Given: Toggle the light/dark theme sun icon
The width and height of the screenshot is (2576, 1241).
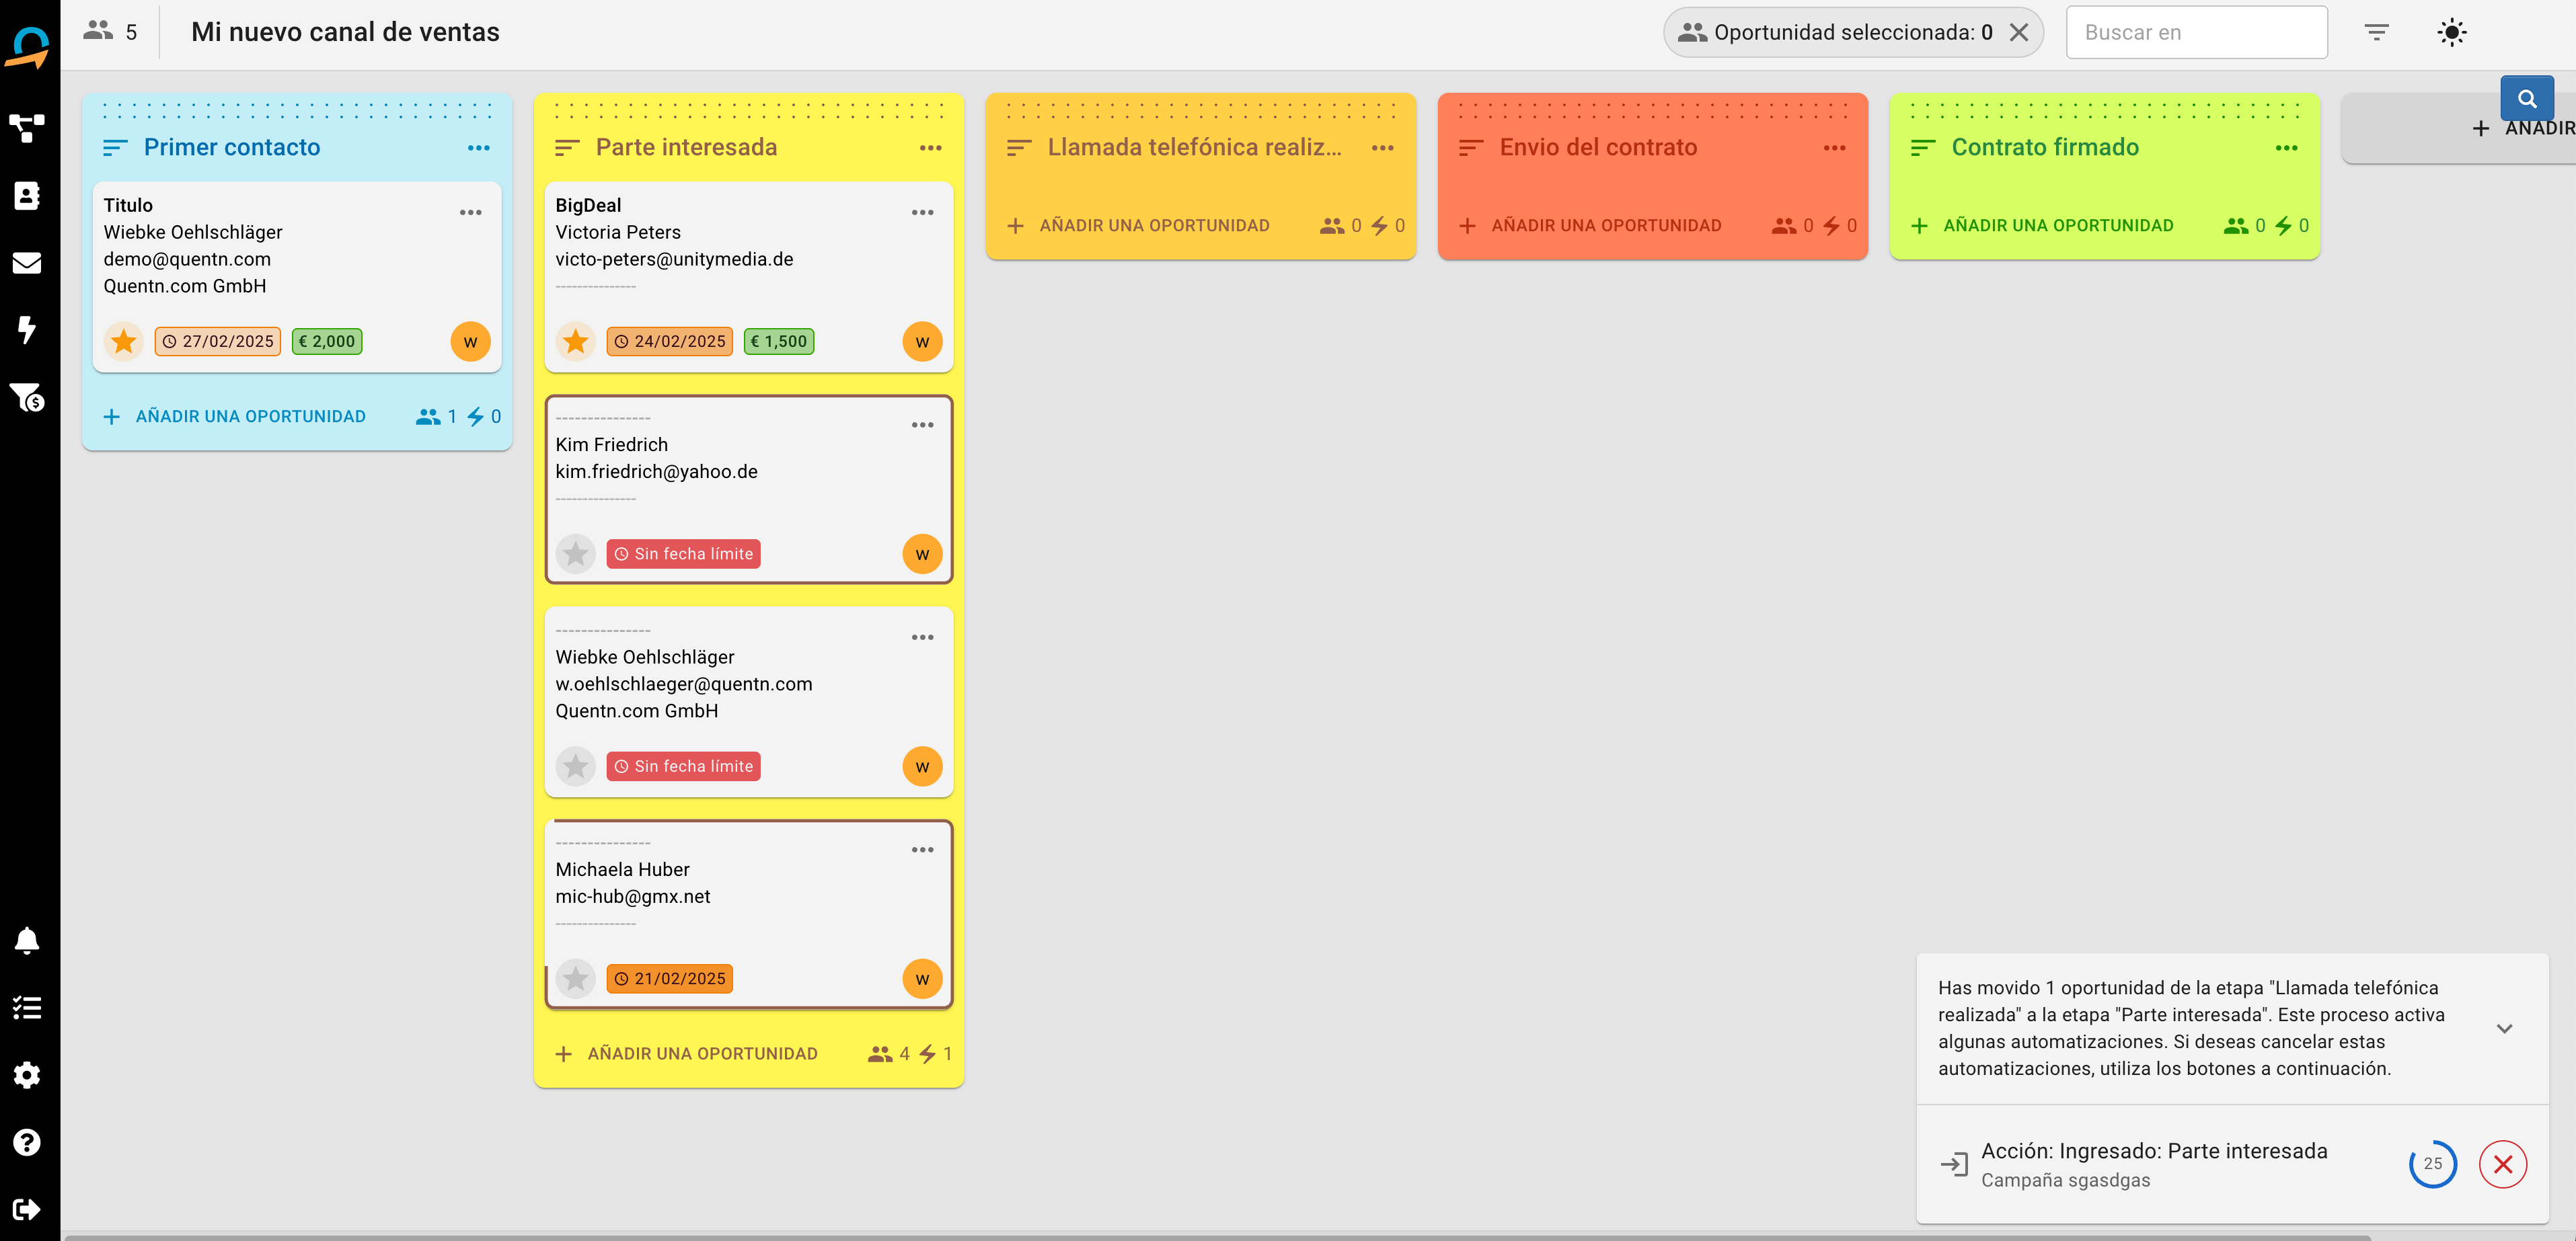Looking at the screenshot, I should click(2451, 32).
